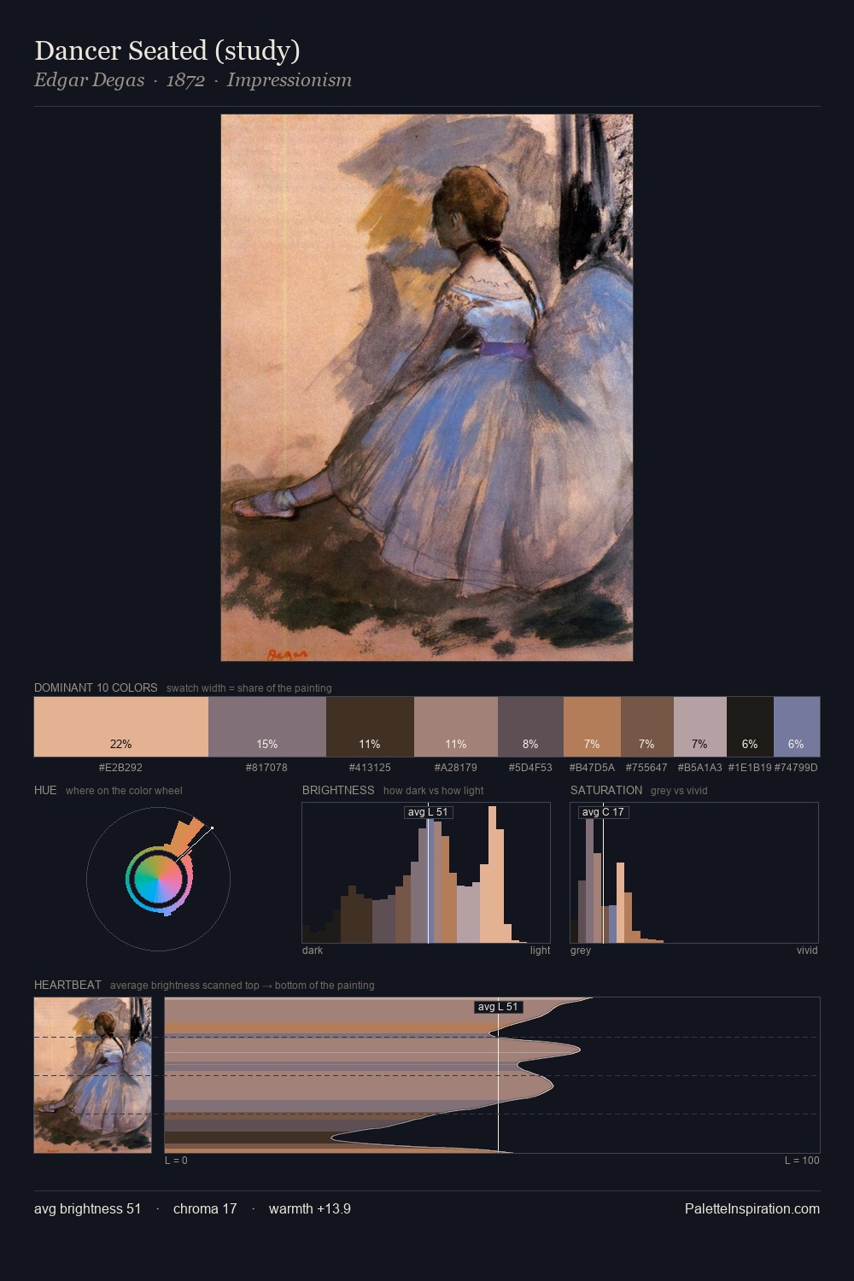Click the 'SATURATION' section heading
Viewport: 854px width, 1281px height.
pos(606,790)
